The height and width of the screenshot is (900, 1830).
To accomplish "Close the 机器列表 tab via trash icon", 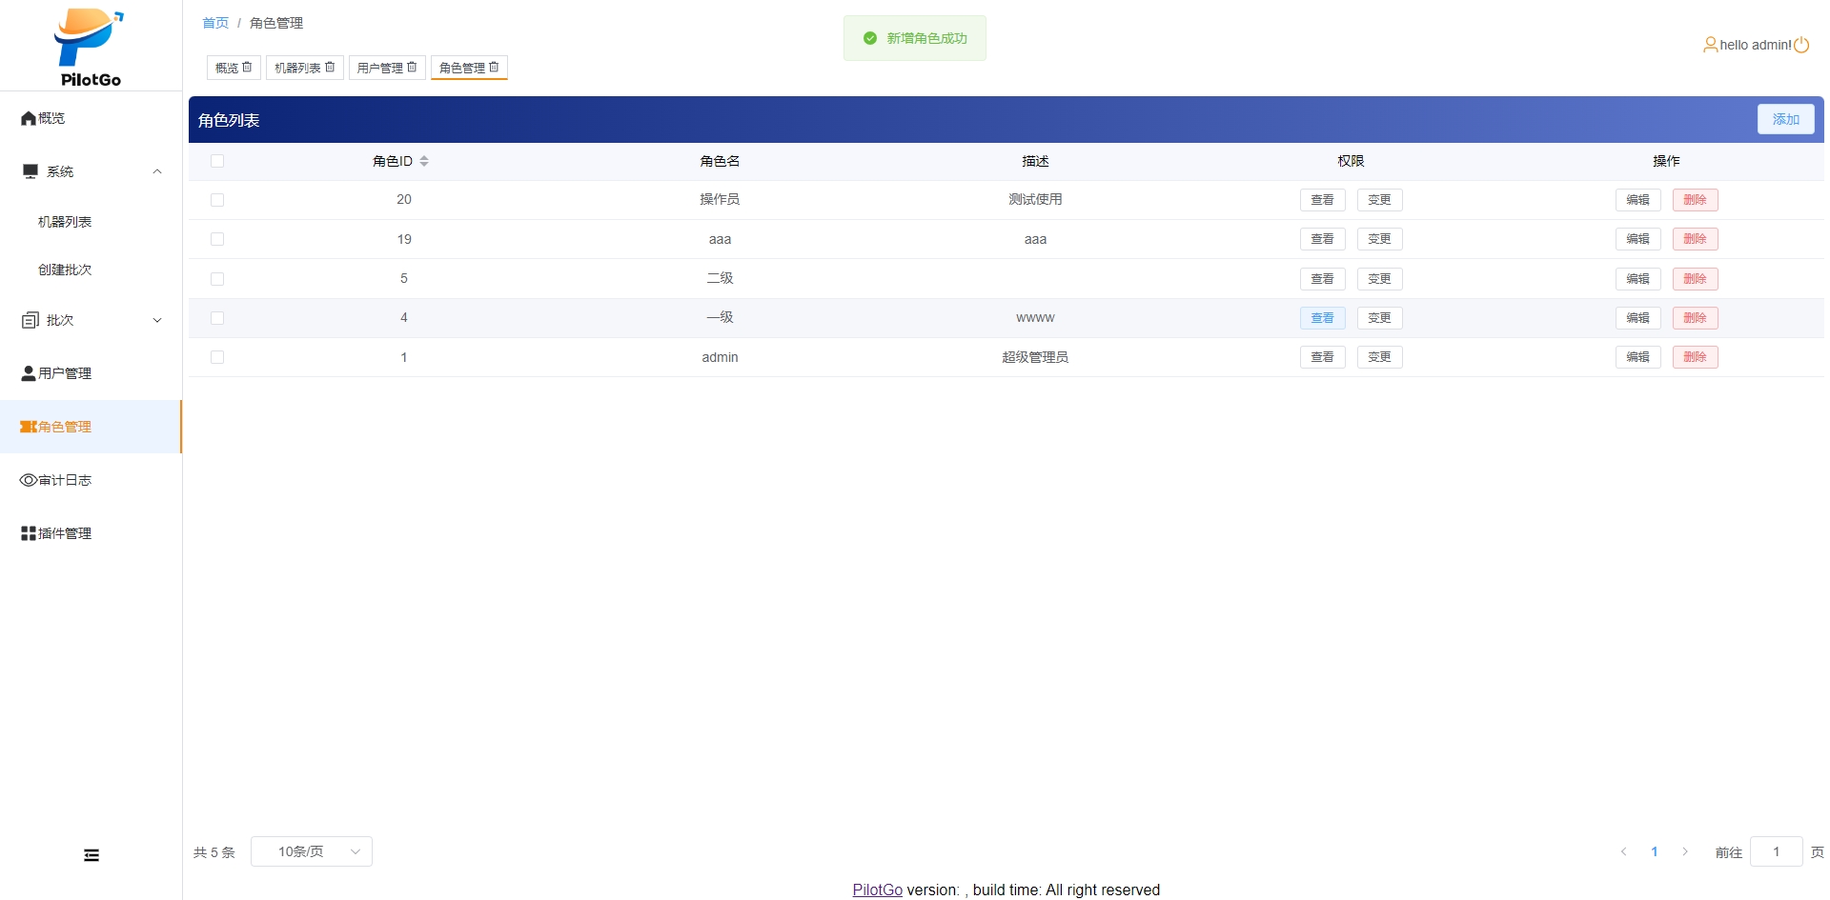I will tap(330, 67).
